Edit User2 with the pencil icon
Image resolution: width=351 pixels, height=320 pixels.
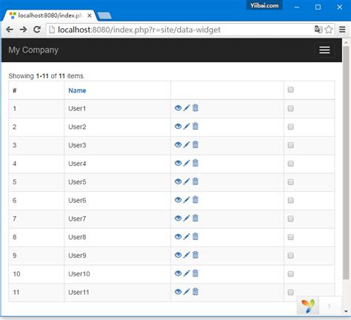(x=187, y=127)
